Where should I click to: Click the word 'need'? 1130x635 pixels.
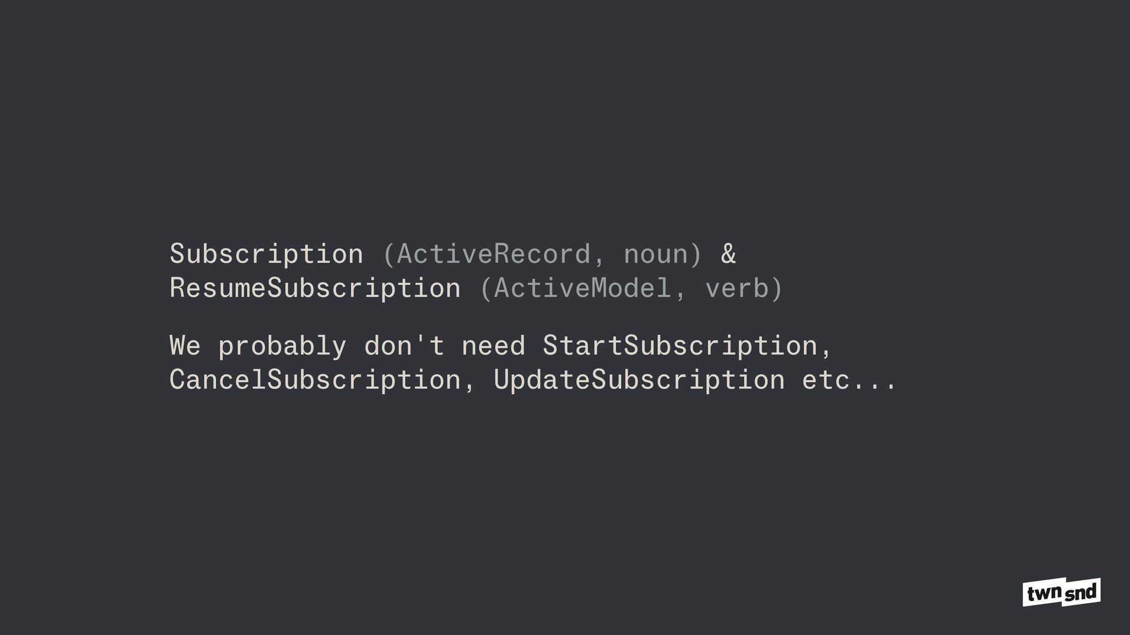(x=493, y=345)
